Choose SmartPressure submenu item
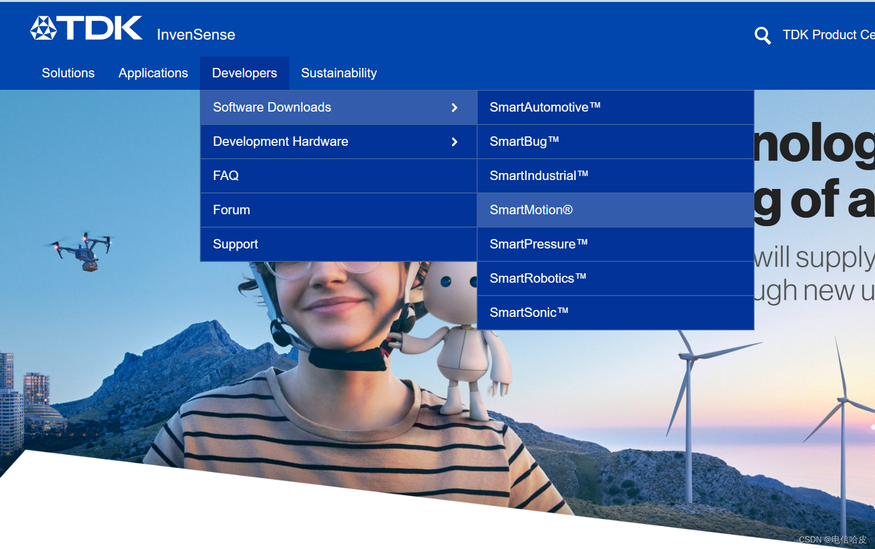This screenshot has height=549, width=875. click(x=615, y=244)
